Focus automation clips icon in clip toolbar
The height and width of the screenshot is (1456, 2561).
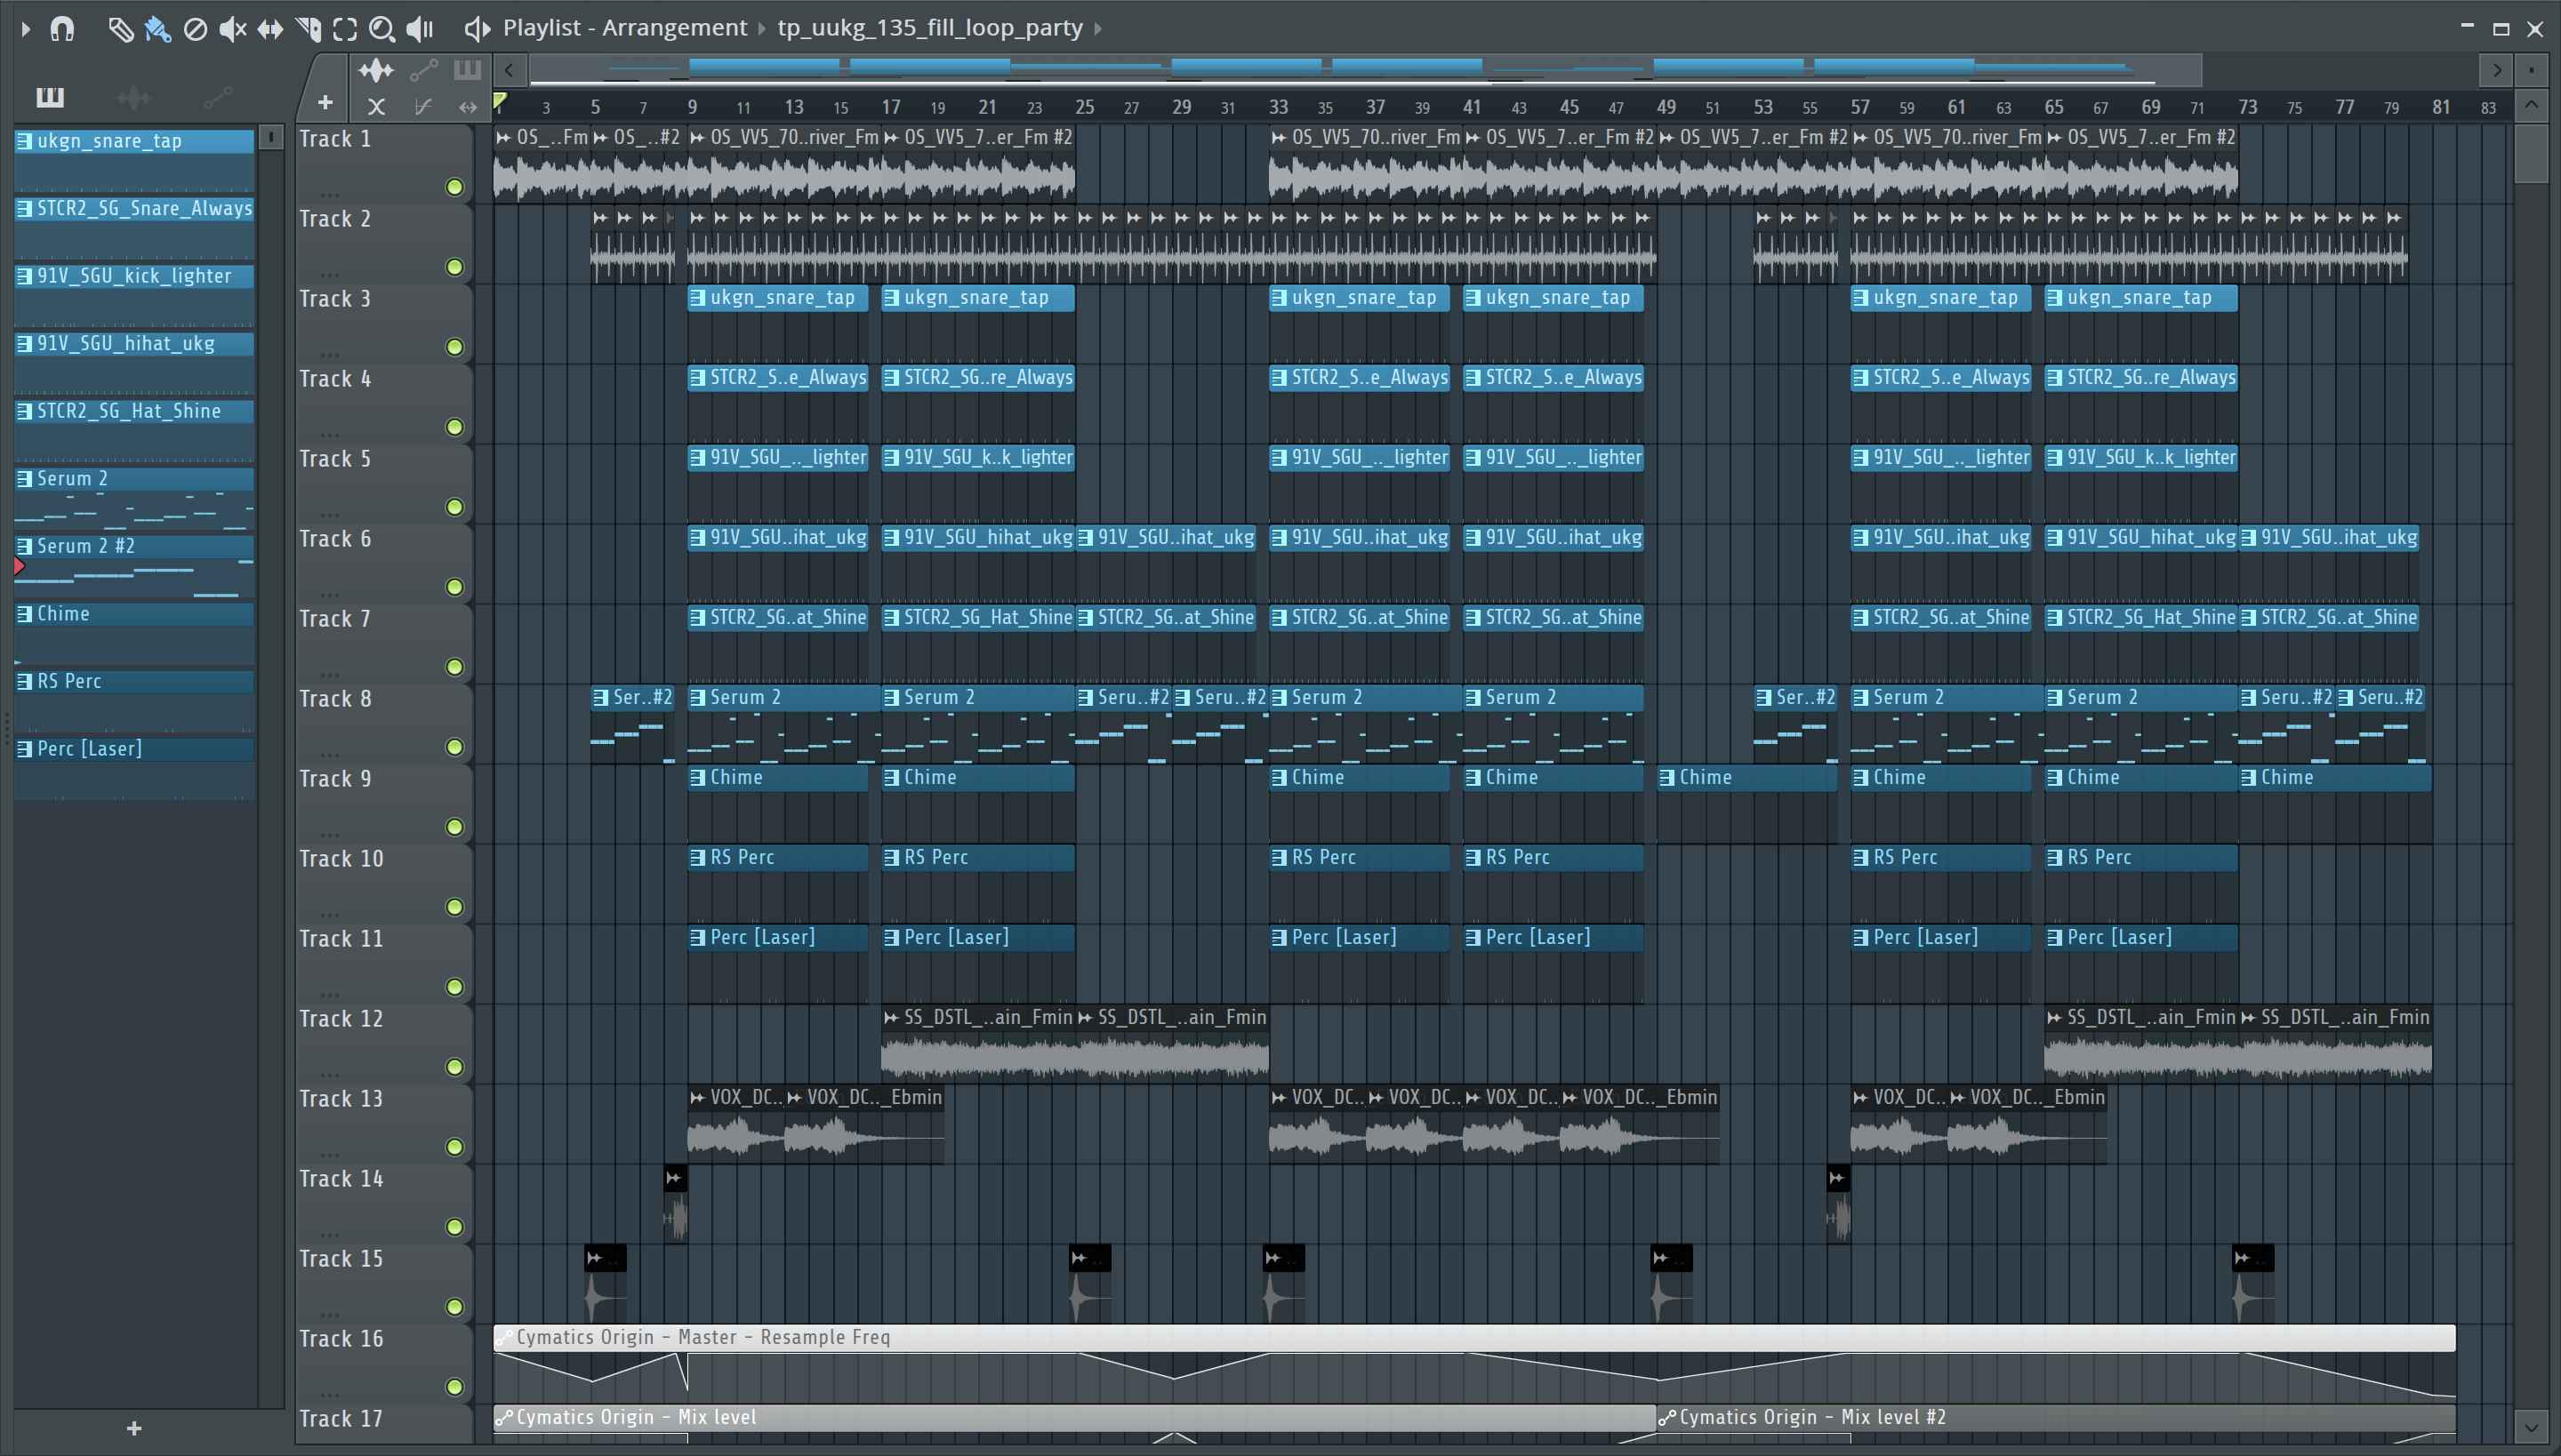423,70
